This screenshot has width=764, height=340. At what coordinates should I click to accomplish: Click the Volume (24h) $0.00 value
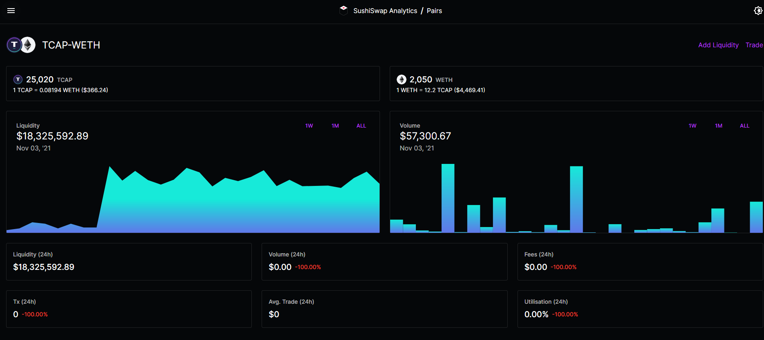coord(280,267)
